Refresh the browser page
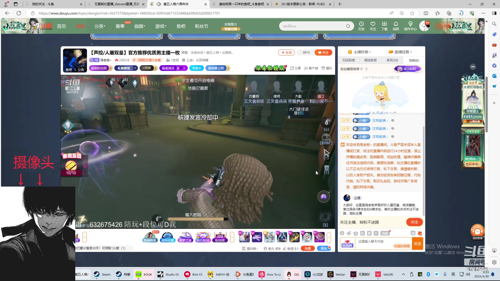Screen dimensions: 500x281 click(19, 13)
